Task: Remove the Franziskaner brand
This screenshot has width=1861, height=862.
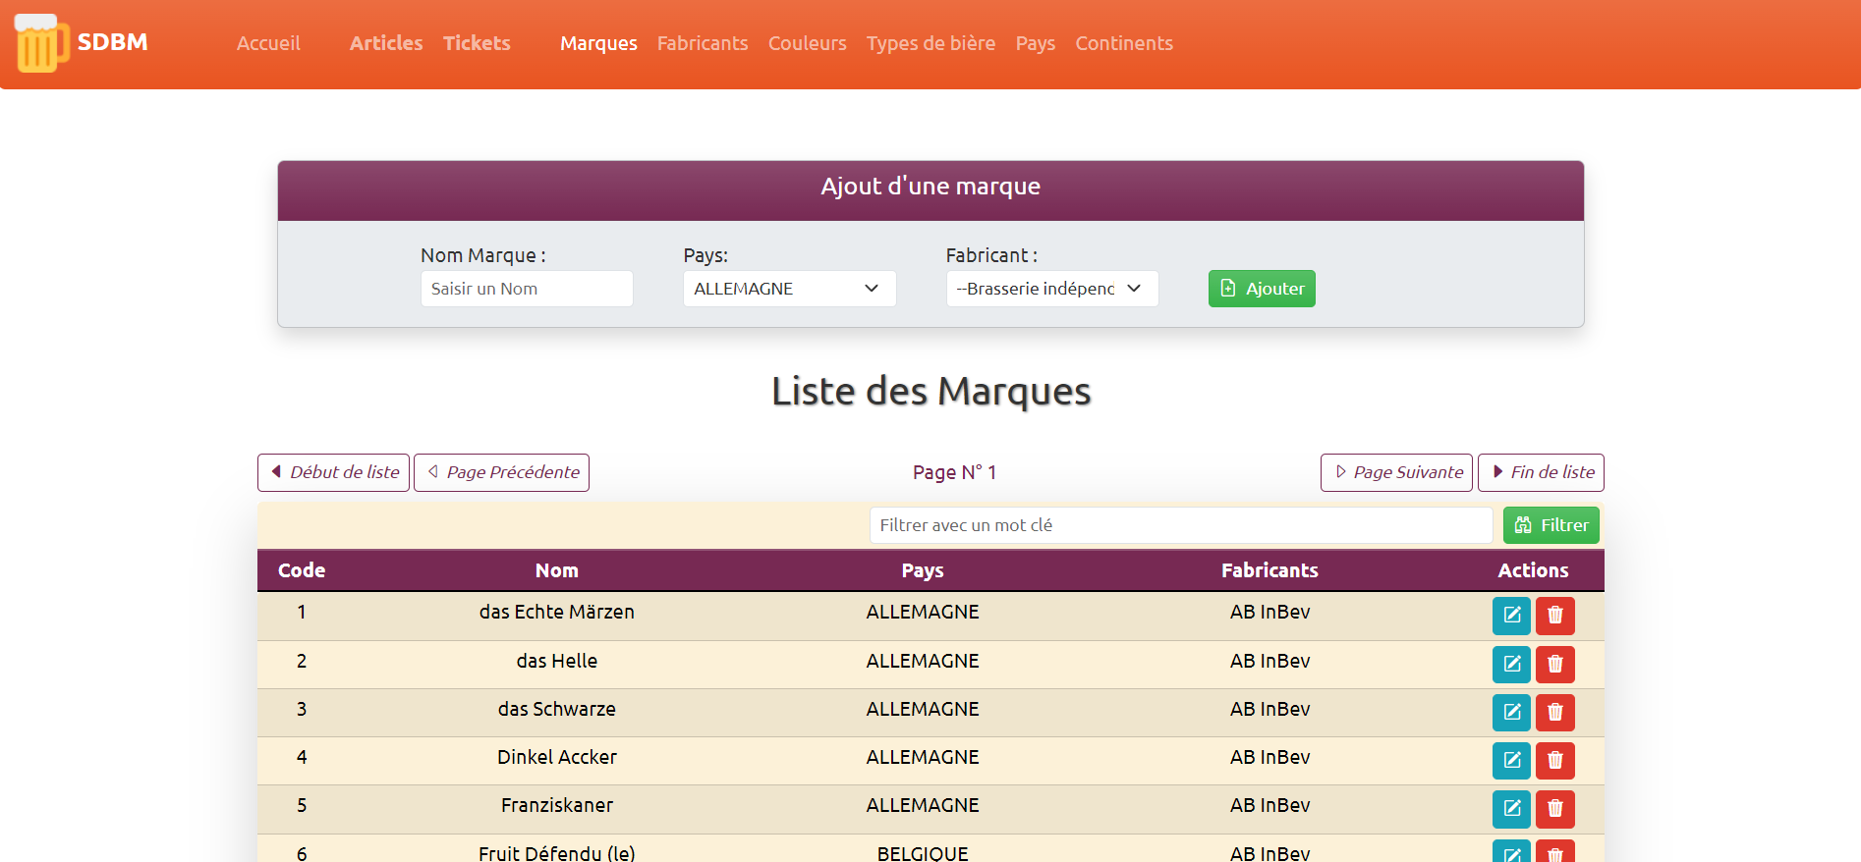Action: [1554, 809]
